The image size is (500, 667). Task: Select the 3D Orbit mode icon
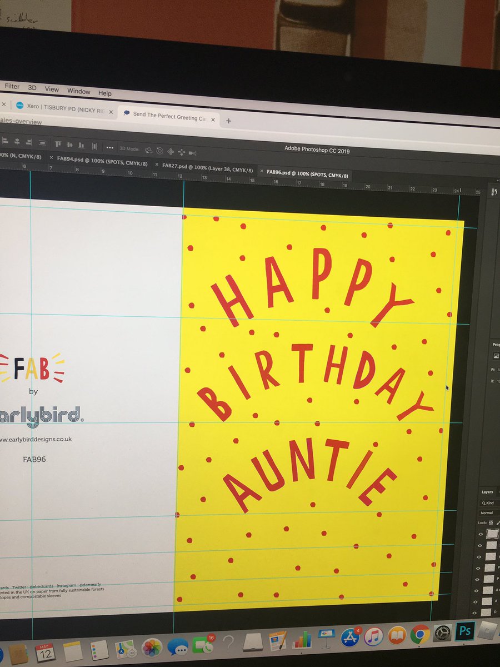point(148,150)
